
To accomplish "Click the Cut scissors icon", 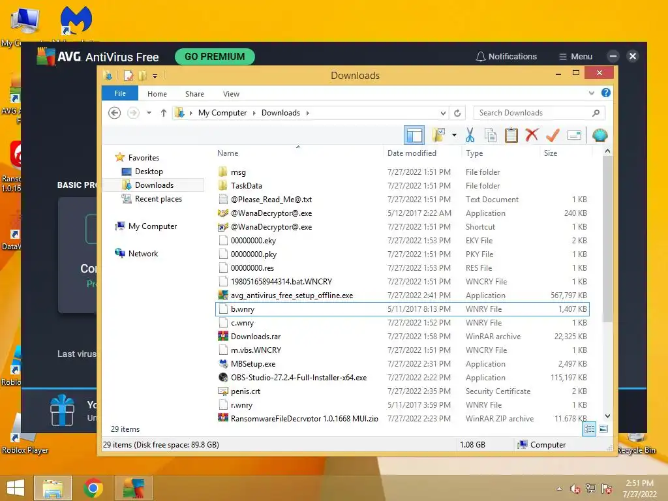I will point(470,136).
